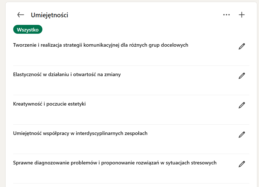Add a new skill with plus icon

(242, 15)
